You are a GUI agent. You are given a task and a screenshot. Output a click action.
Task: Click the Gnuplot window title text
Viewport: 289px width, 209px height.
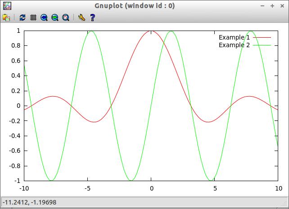point(135,5)
